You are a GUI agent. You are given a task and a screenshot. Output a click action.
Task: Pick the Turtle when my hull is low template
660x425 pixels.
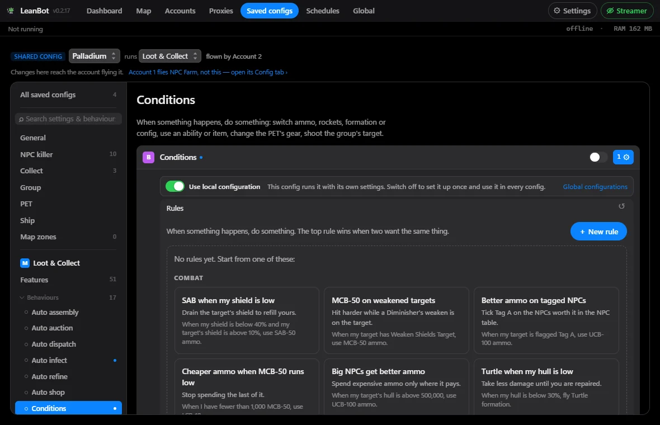point(546,387)
